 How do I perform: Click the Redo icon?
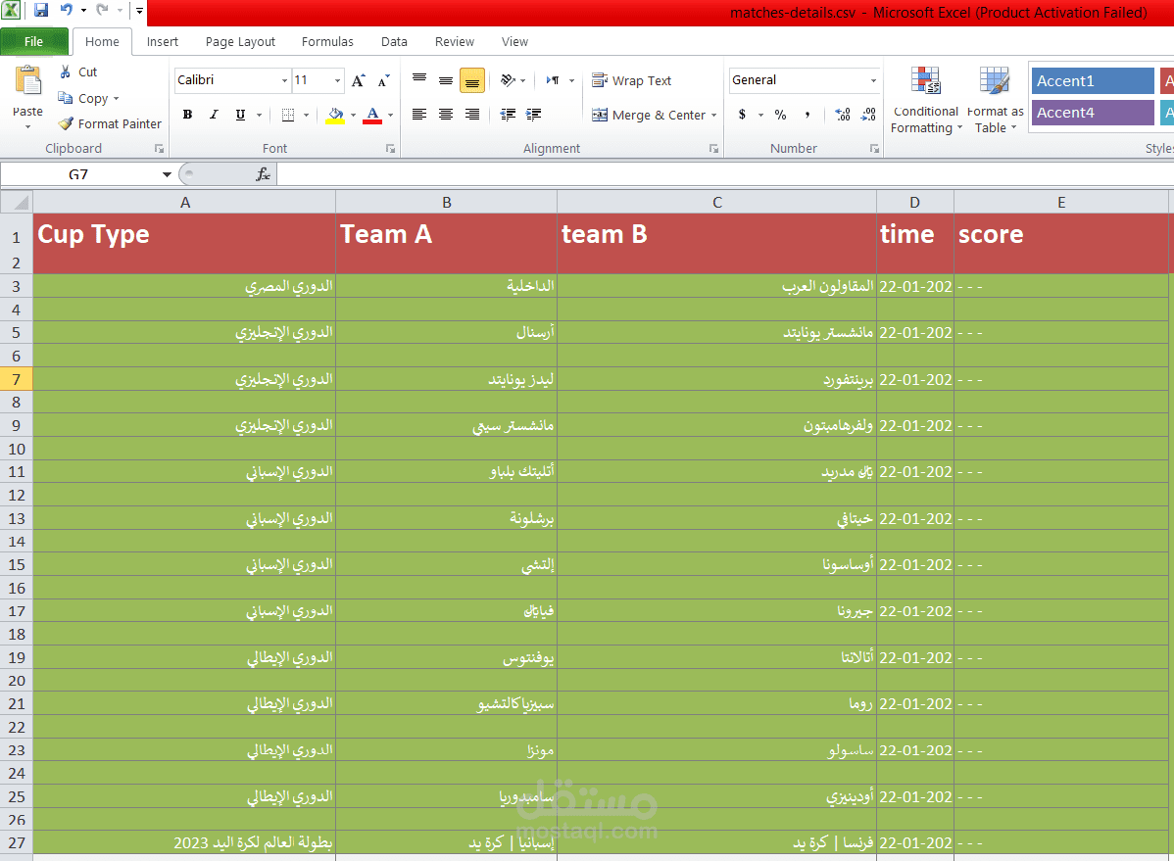(103, 11)
